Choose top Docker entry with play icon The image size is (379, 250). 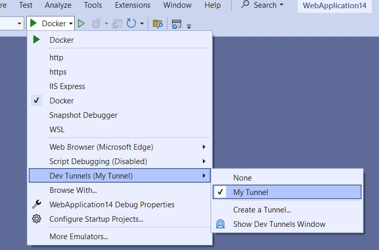(x=119, y=40)
